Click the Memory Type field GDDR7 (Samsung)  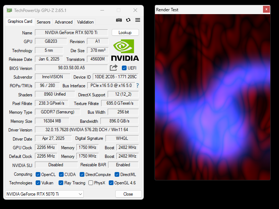coord(57,112)
